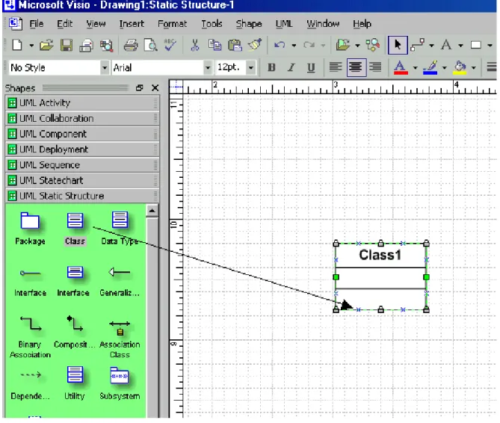The height and width of the screenshot is (423, 500).
Task: Open the Connector tool dropdown arrow
Action: (x=431, y=46)
